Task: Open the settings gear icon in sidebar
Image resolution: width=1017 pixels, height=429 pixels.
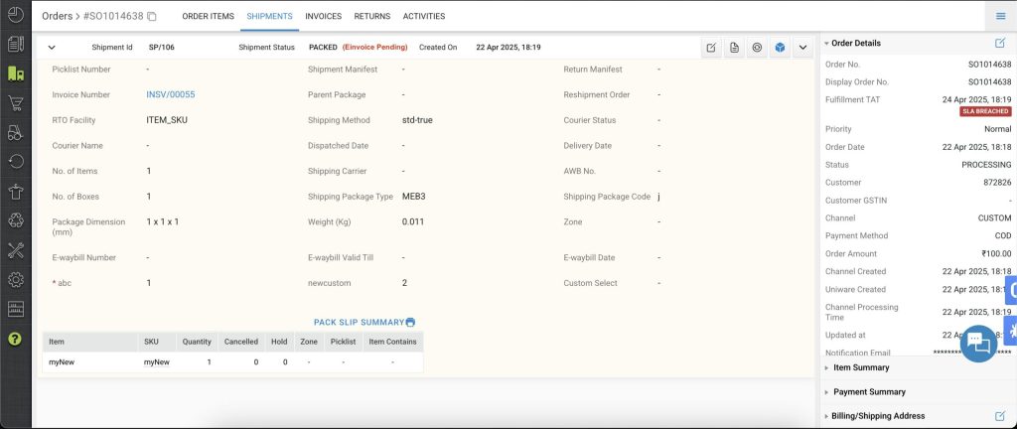Action: tap(15, 279)
